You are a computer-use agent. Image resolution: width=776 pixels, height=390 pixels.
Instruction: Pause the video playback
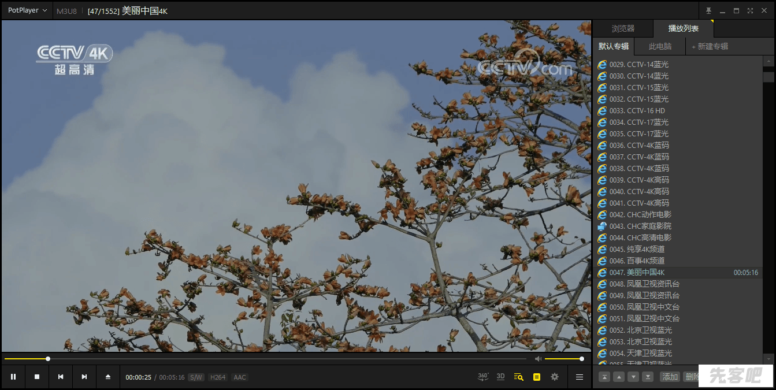coord(13,377)
